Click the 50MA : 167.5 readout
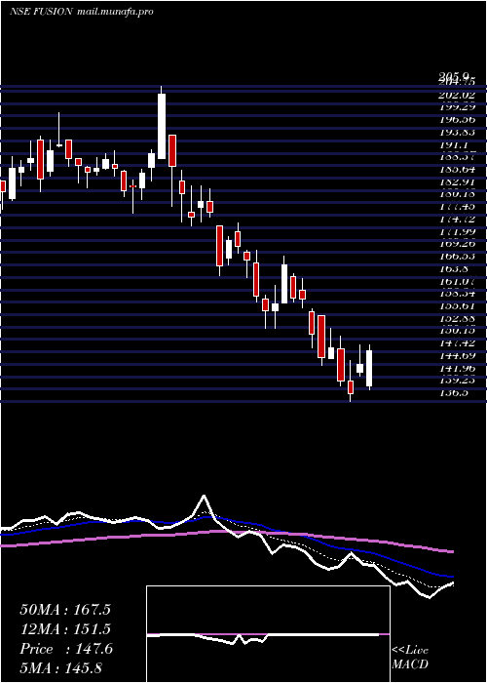 [65, 610]
